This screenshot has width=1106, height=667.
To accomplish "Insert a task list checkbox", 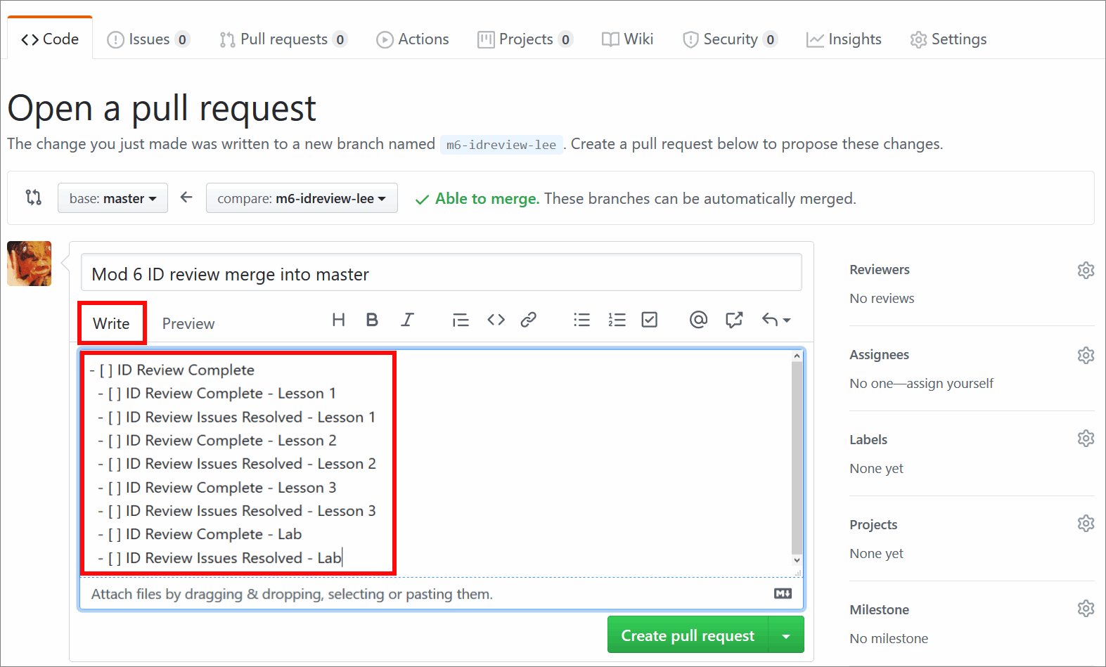I will (650, 320).
